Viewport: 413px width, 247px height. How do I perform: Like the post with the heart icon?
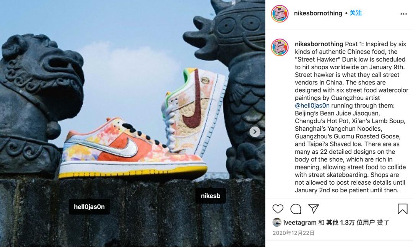(x=278, y=209)
